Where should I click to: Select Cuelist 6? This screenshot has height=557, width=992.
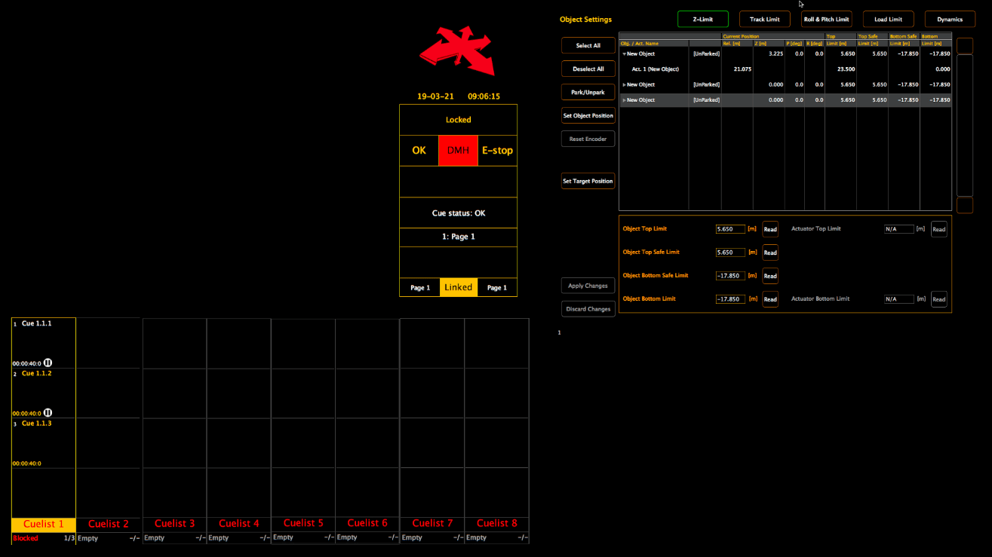pyautogui.click(x=367, y=523)
